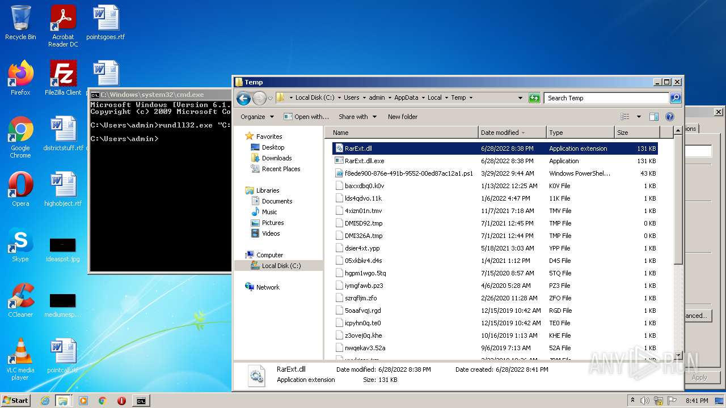726x408 pixels.
Task: Click the Explorer Back navigation button
Action: pos(244,98)
